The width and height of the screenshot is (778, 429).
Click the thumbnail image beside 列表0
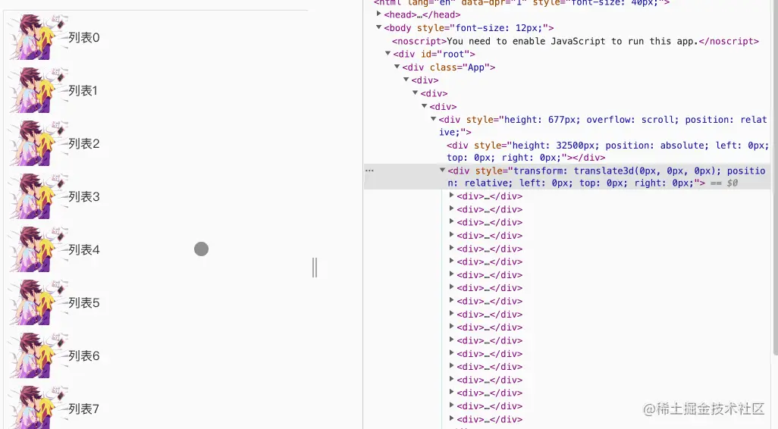pyautogui.click(x=39, y=37)
